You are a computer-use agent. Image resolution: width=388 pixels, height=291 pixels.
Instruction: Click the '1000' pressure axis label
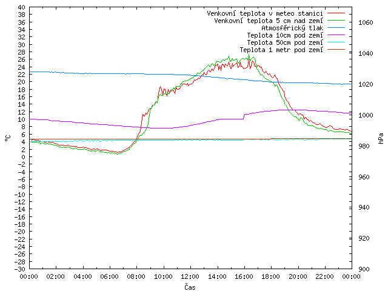pyautogui.click(x=366, y=115)
